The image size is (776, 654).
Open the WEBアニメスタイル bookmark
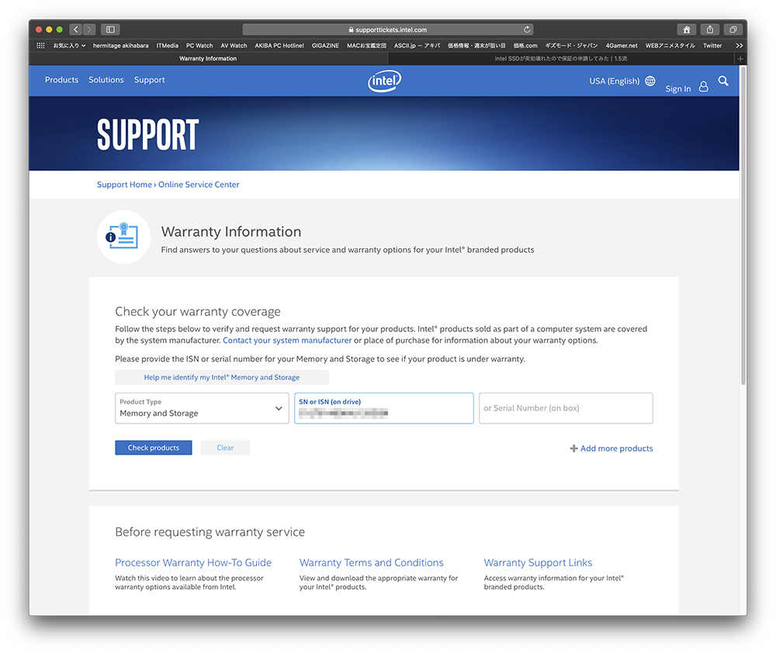[670, 46]
